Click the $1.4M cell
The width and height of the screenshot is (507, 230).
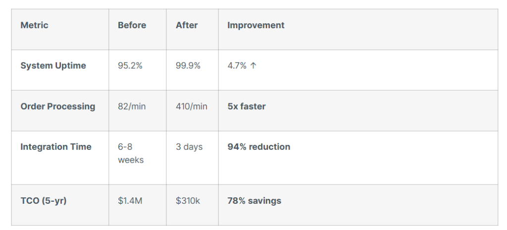130,201
